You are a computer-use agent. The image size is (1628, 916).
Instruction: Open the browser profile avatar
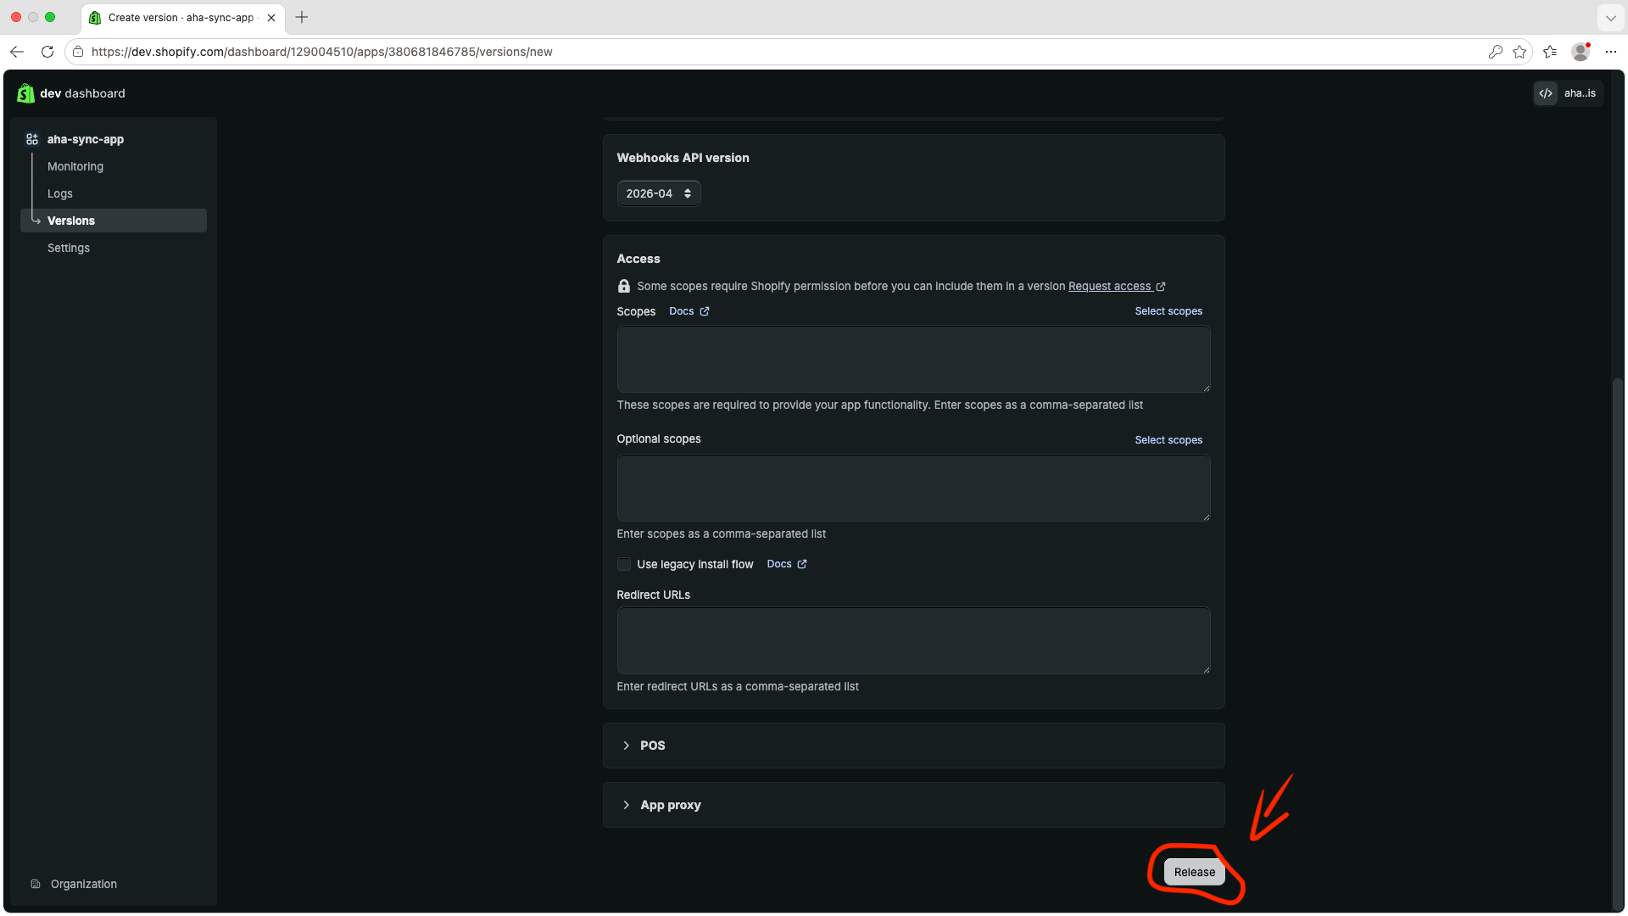click(1581, 52)
